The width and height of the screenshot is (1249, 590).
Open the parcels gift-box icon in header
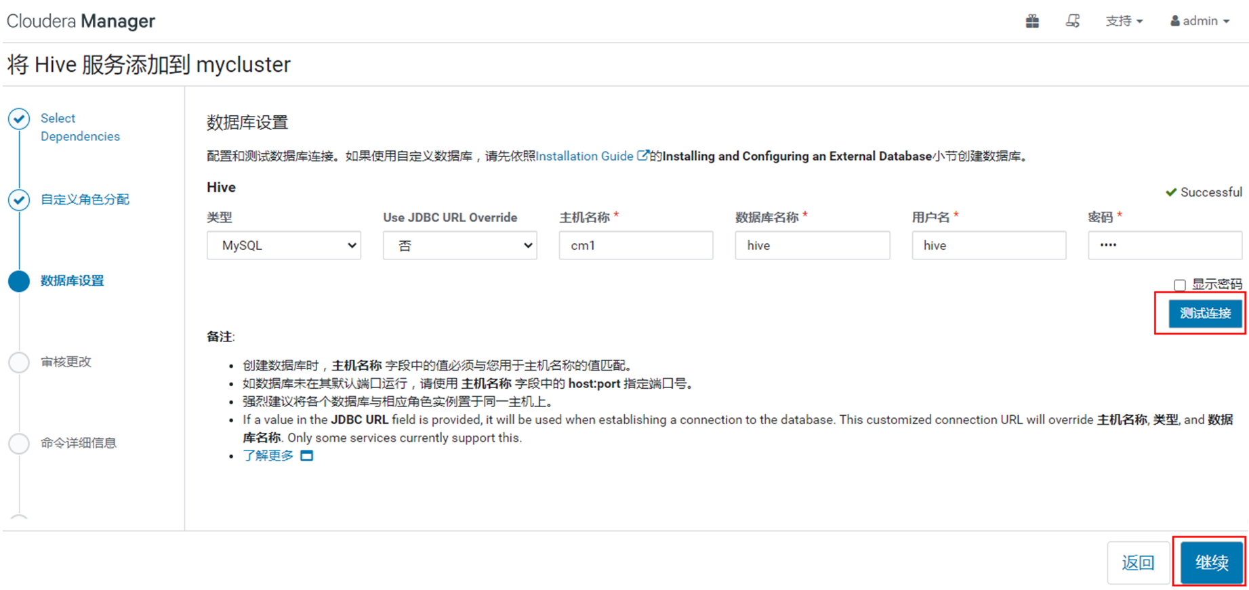coord(1032,21)
